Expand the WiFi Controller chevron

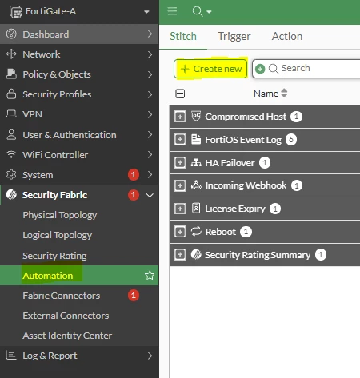(x=150, y=154)
